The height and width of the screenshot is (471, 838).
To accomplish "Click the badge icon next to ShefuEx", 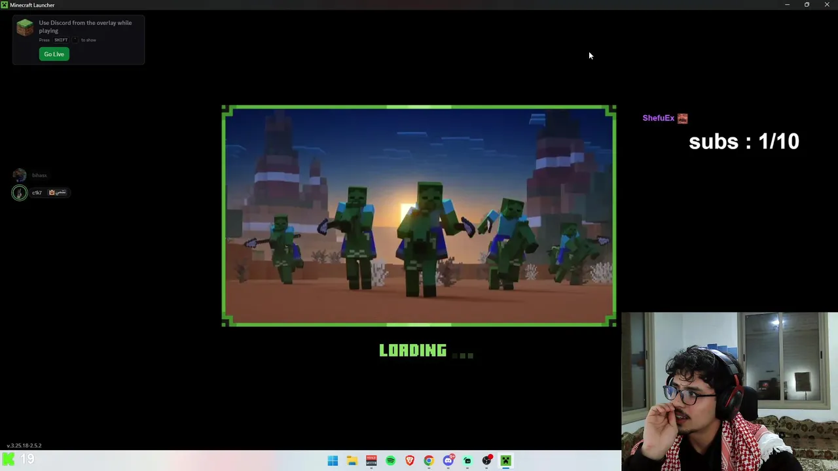I will (683, 118).
